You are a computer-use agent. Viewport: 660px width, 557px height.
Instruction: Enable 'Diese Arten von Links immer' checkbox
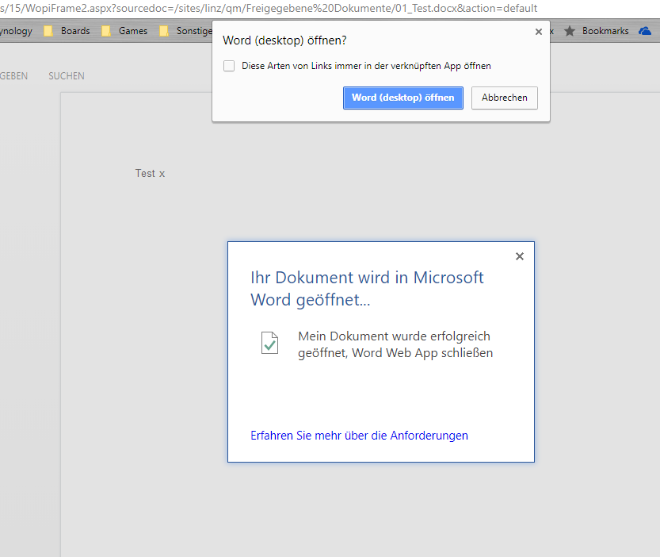(229, 66)
